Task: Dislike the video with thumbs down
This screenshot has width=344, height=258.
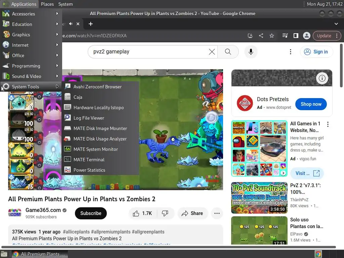Action: tap(165, 213)
